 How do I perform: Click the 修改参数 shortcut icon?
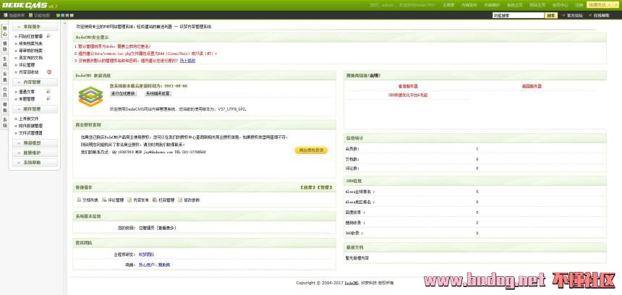(179, 200)
